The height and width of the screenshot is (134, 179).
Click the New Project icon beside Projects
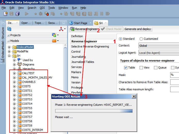tap(54, 35)
